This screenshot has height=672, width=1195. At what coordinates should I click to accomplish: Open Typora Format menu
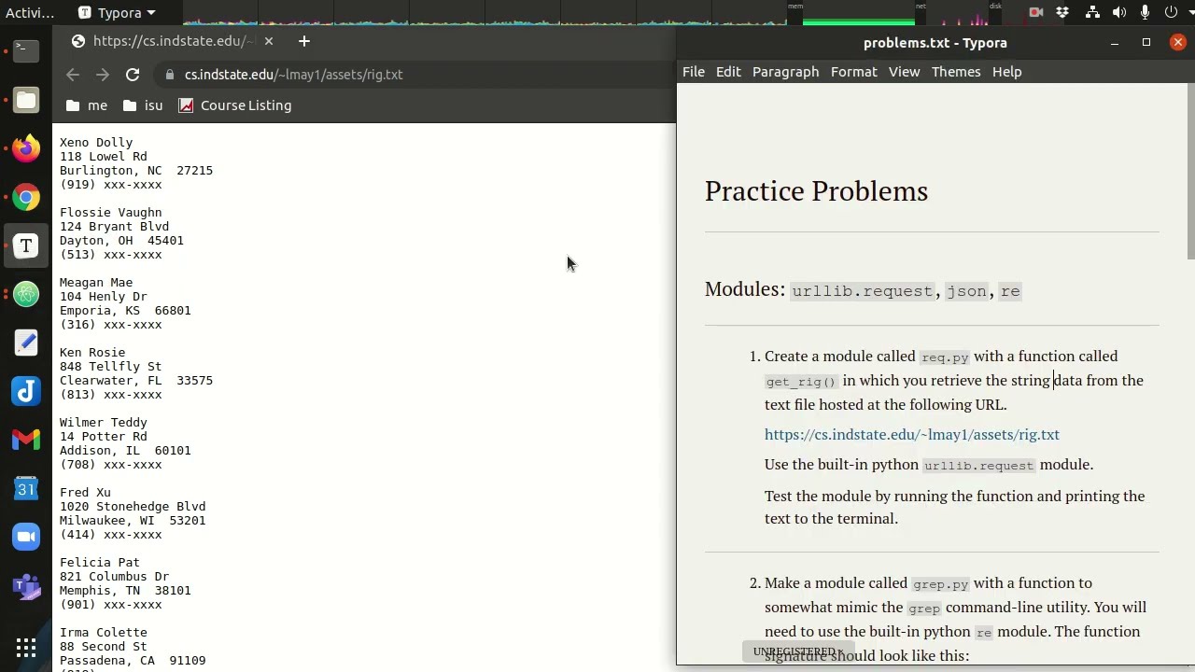click(x=854, y=72)
